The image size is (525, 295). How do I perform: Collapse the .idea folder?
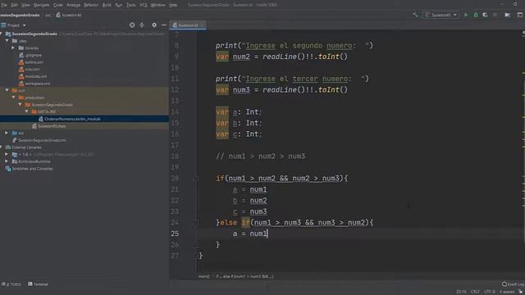(x=7, y=41)
